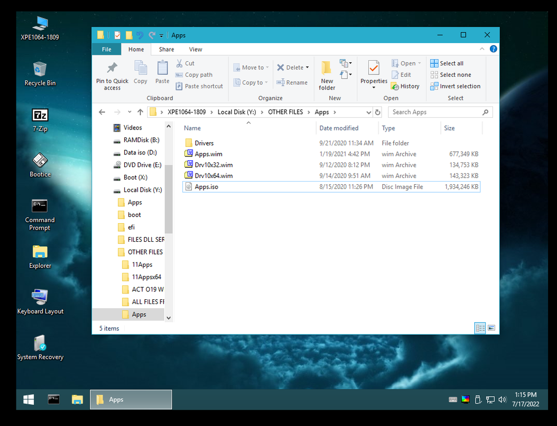Switch to Large icons view button
557x426 pixels.
491,328
